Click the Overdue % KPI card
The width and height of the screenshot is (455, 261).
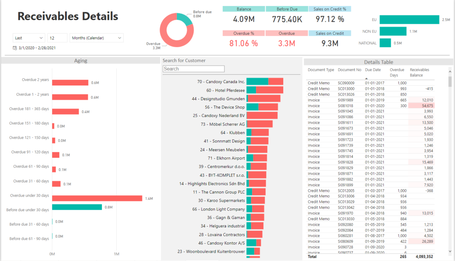click(243, 38)
